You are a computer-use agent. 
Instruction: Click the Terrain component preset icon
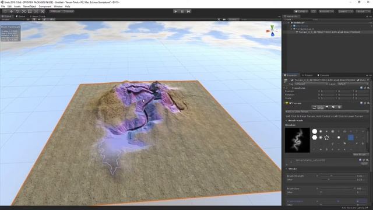(365, 103)
